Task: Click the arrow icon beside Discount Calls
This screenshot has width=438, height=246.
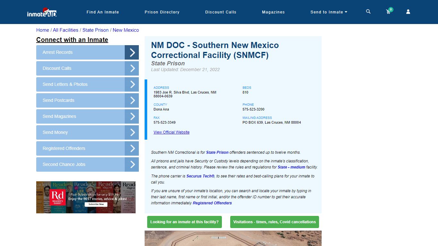Action: [x=132, y=68]
